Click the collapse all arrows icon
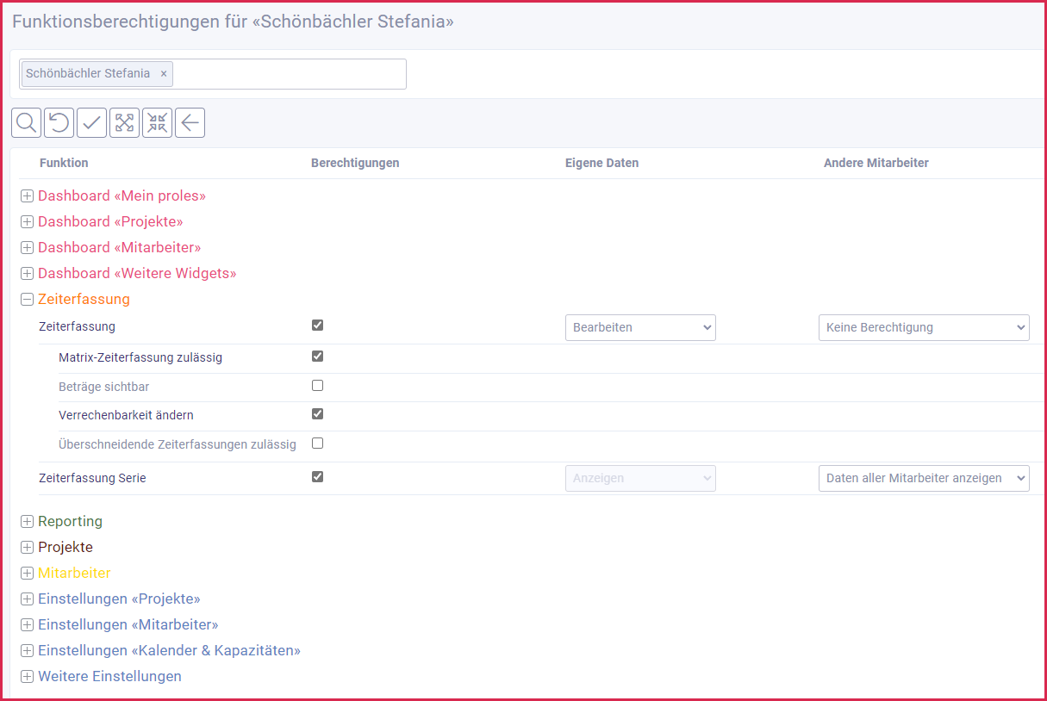This screenshot has width=1047, height=701. point(157,123)
